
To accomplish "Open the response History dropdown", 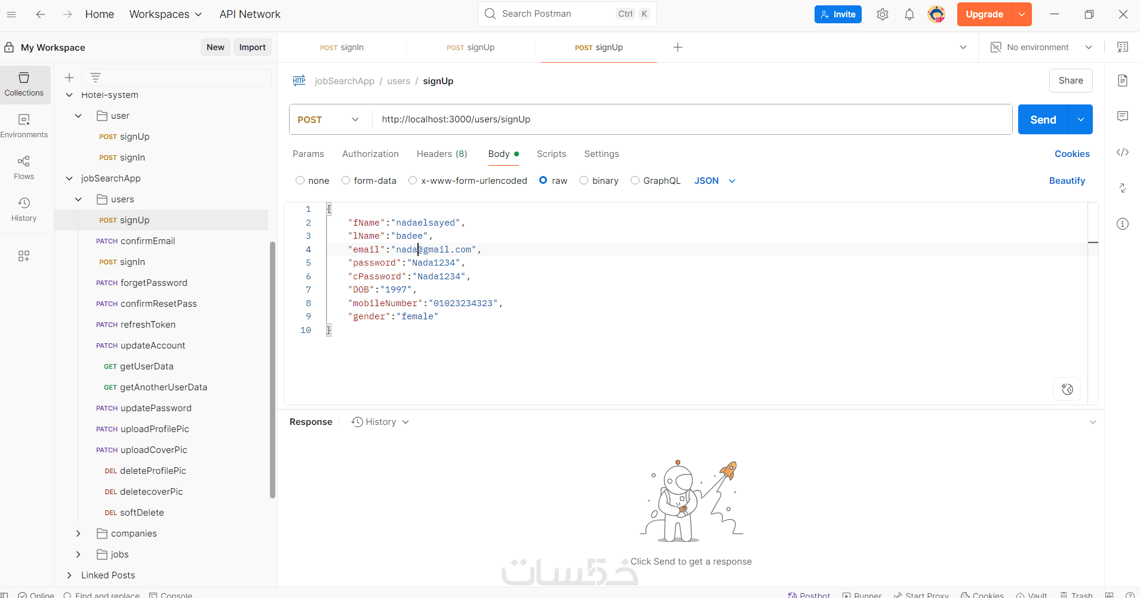I will (380, 422).
